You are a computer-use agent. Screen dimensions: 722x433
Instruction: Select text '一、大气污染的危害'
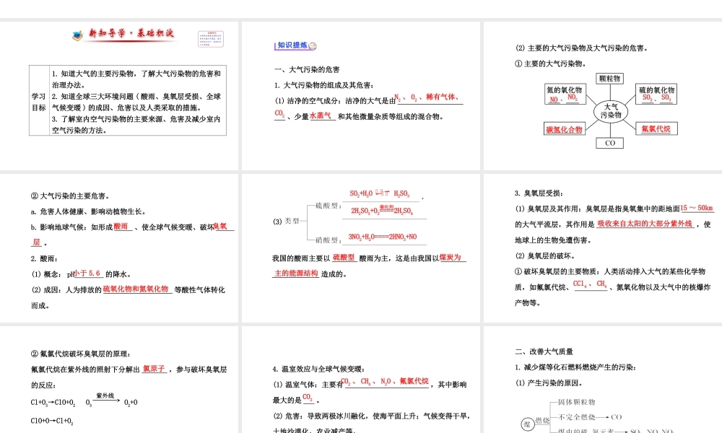click(307, 69)
